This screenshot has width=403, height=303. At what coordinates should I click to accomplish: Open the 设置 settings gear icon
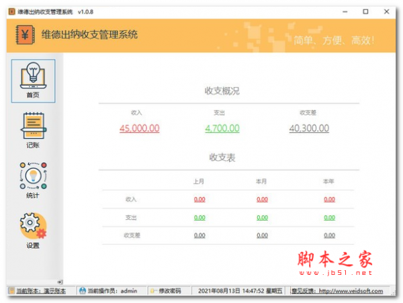point(33,227)
